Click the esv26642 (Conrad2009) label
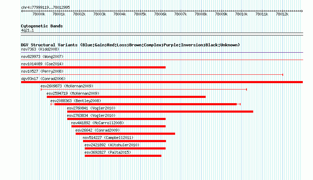 point(97,130)
